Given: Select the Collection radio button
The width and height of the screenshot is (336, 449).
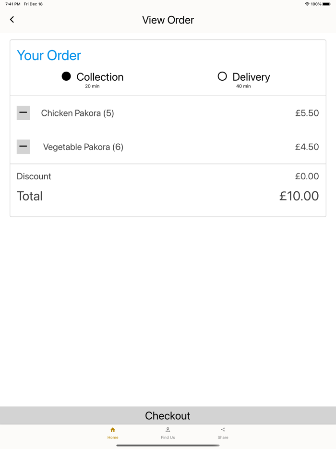Looking at the screenshot, I should tap(66, 76).
